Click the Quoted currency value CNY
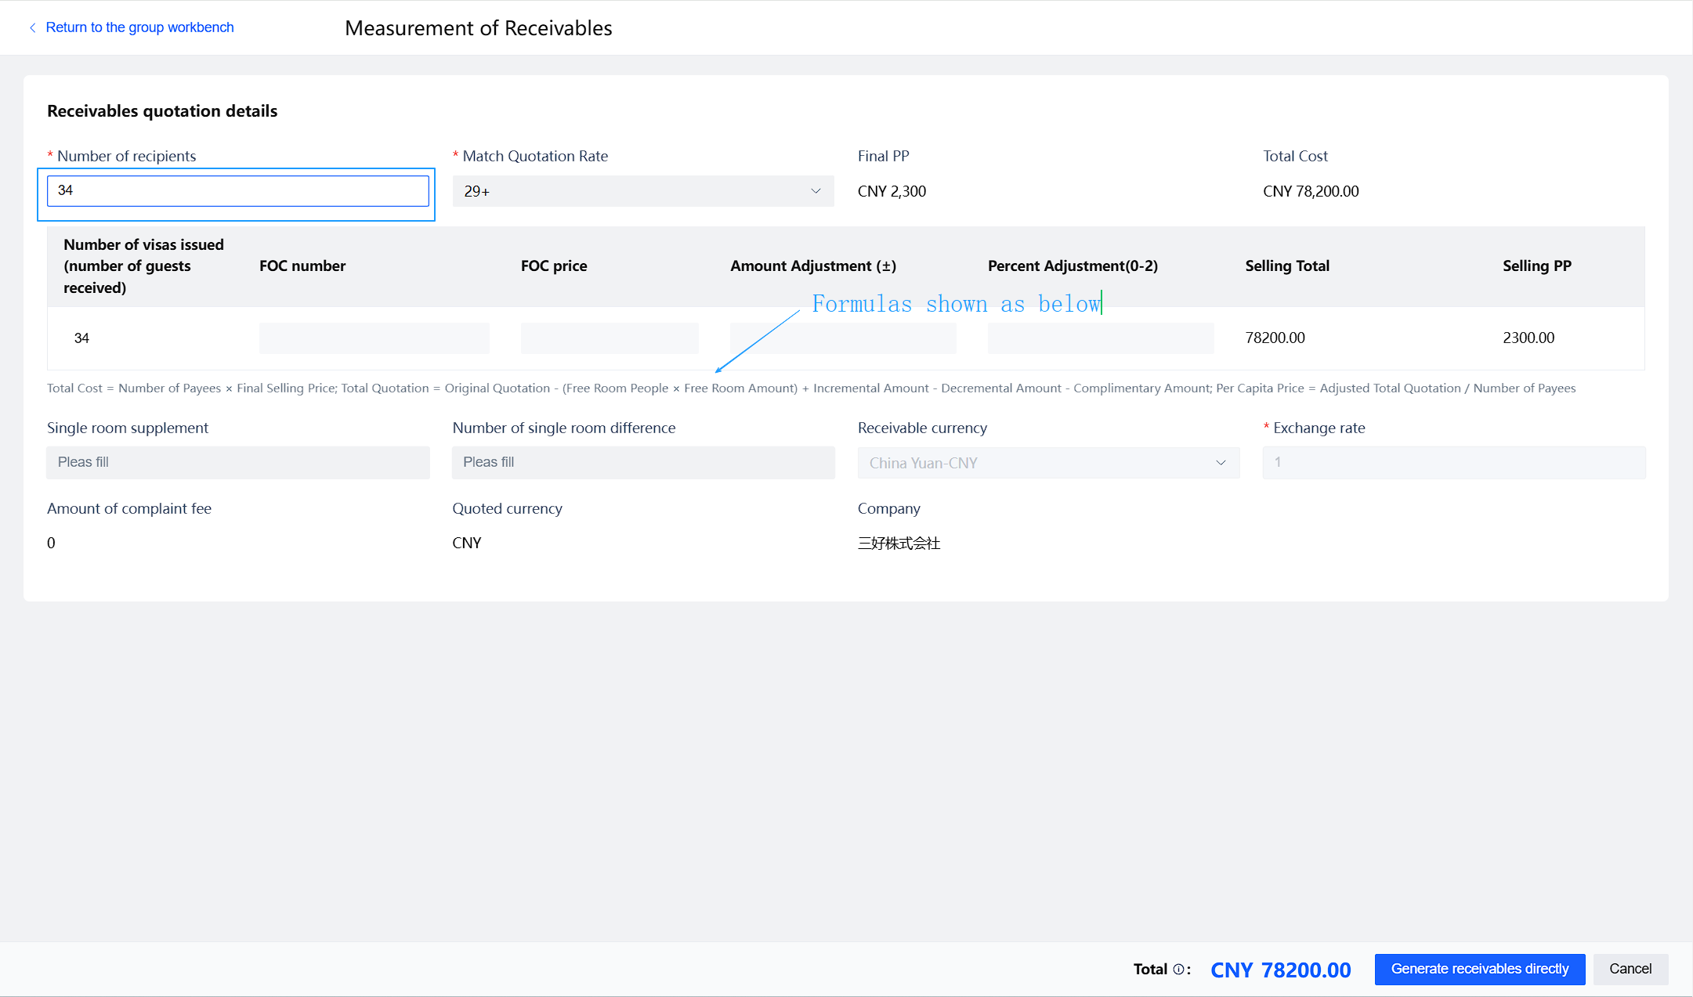This screenshot has width=1693, height=997. [x=467, y=543]
